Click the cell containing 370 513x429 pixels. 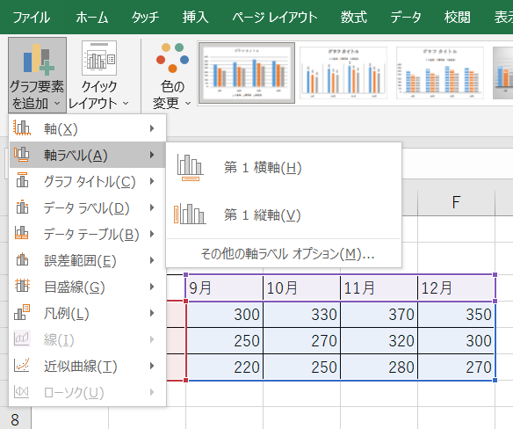click(x=379, y=315)
